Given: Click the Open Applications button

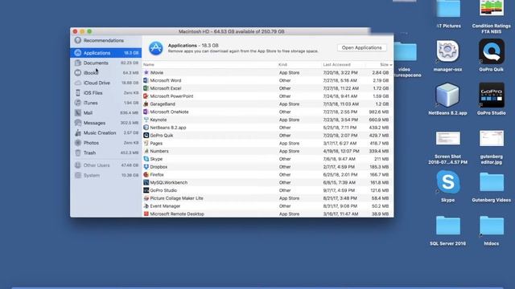Looking at the screenshot, I should 361,48.
